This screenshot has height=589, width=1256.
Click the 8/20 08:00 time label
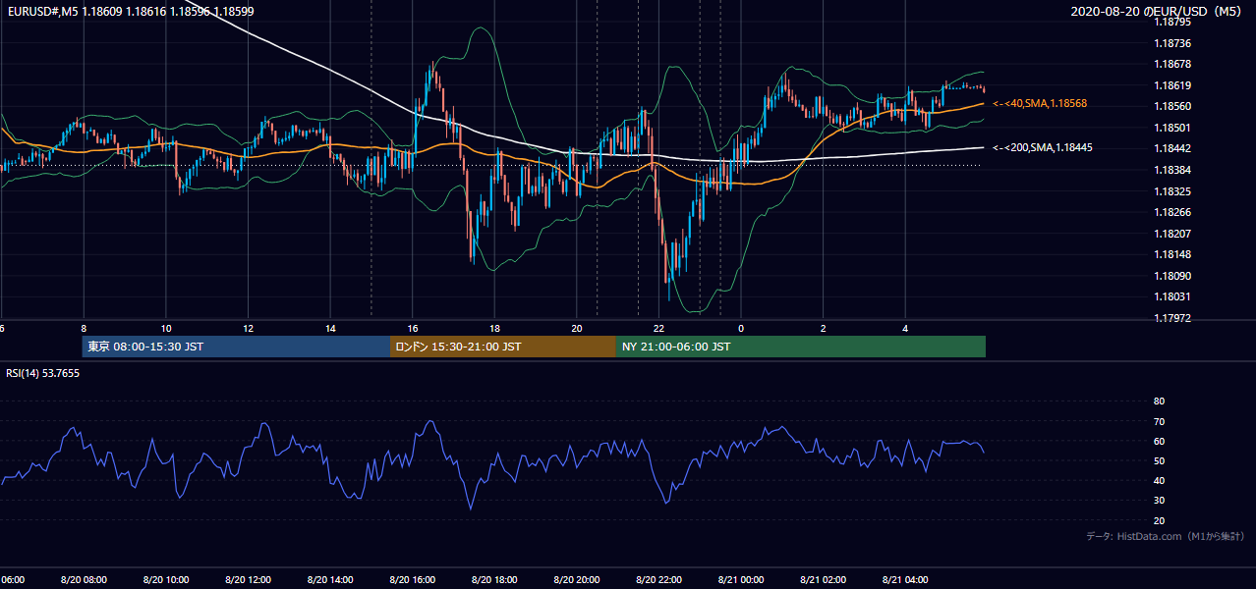coord(83,580)
